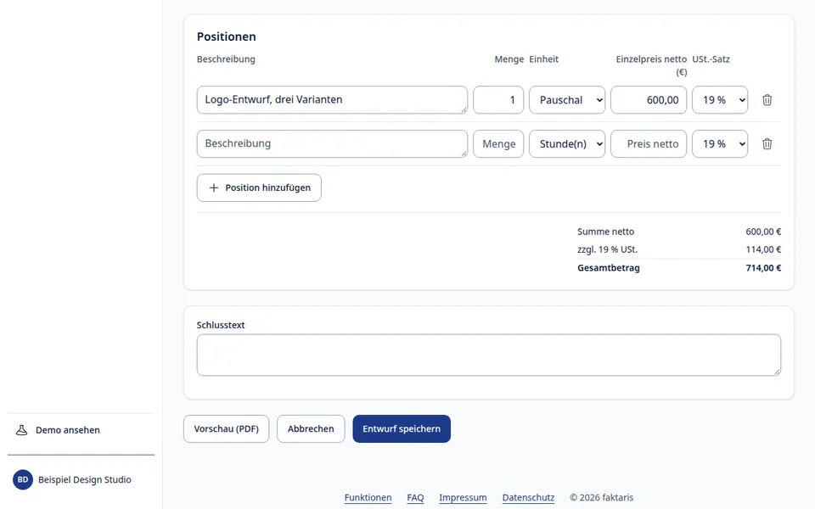Screen dimensions: 815x509
Task: Open the 19 % tax dropdown in empty row
Action: (x=720, y=144)
